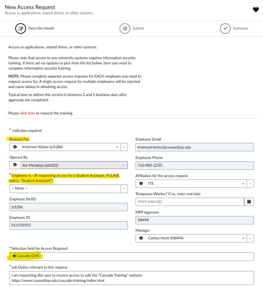This screenshot has width=263, height=287.
Task: Expand the Employee Is dropdown
Action: tap(124, 188)
